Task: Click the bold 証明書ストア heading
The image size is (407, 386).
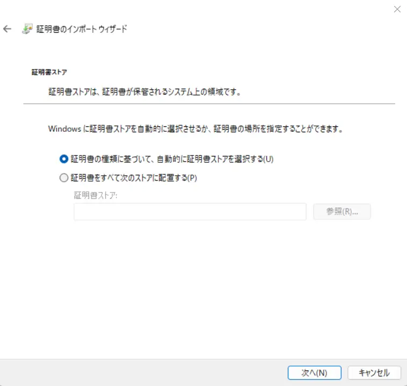Action: coord(49,72)
